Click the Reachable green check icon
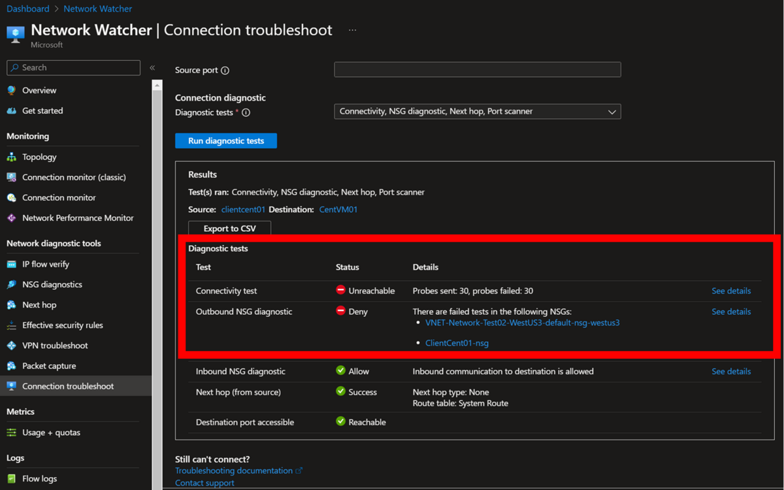The image size is (784, 490). pyautogui.click(x=340, y=421)
